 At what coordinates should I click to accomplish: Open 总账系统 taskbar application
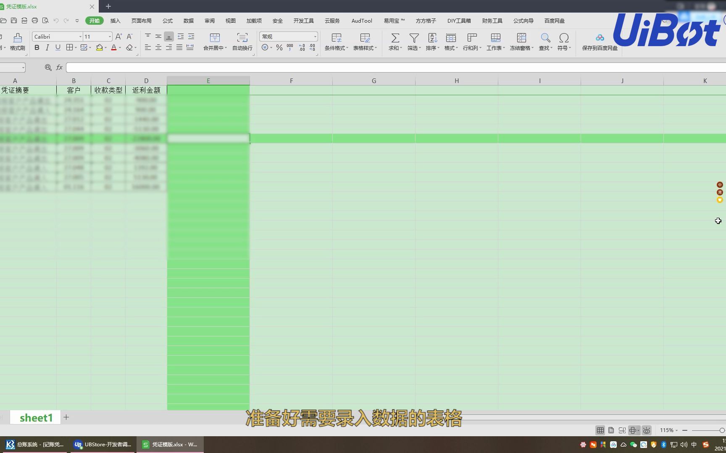(34, 445)
